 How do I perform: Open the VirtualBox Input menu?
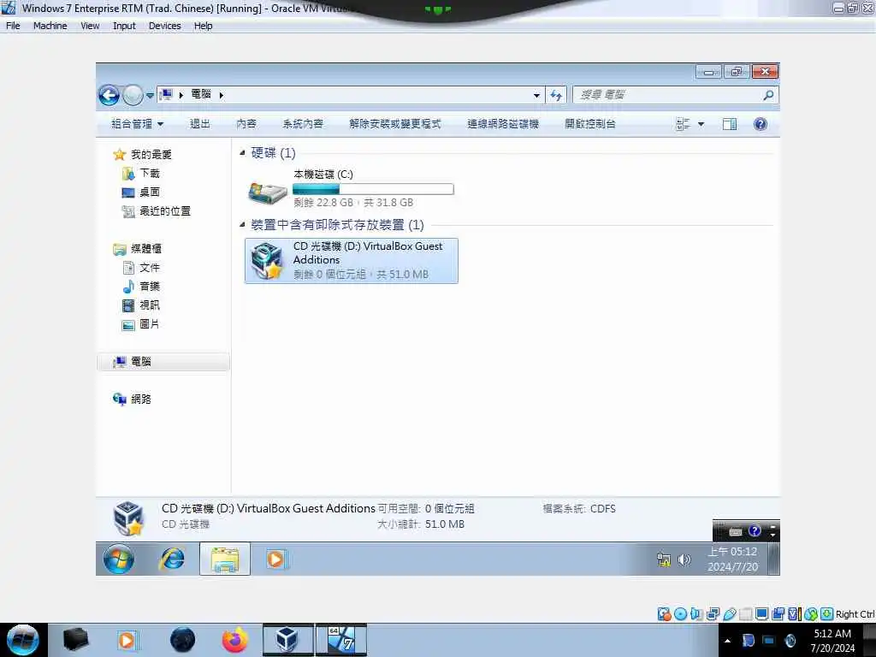point(124,26)
